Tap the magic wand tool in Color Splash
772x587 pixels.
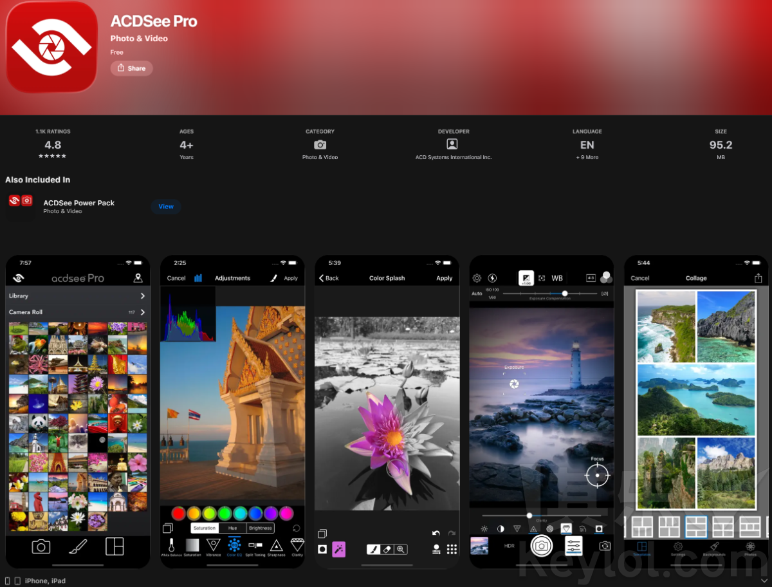tap(338, 549)
